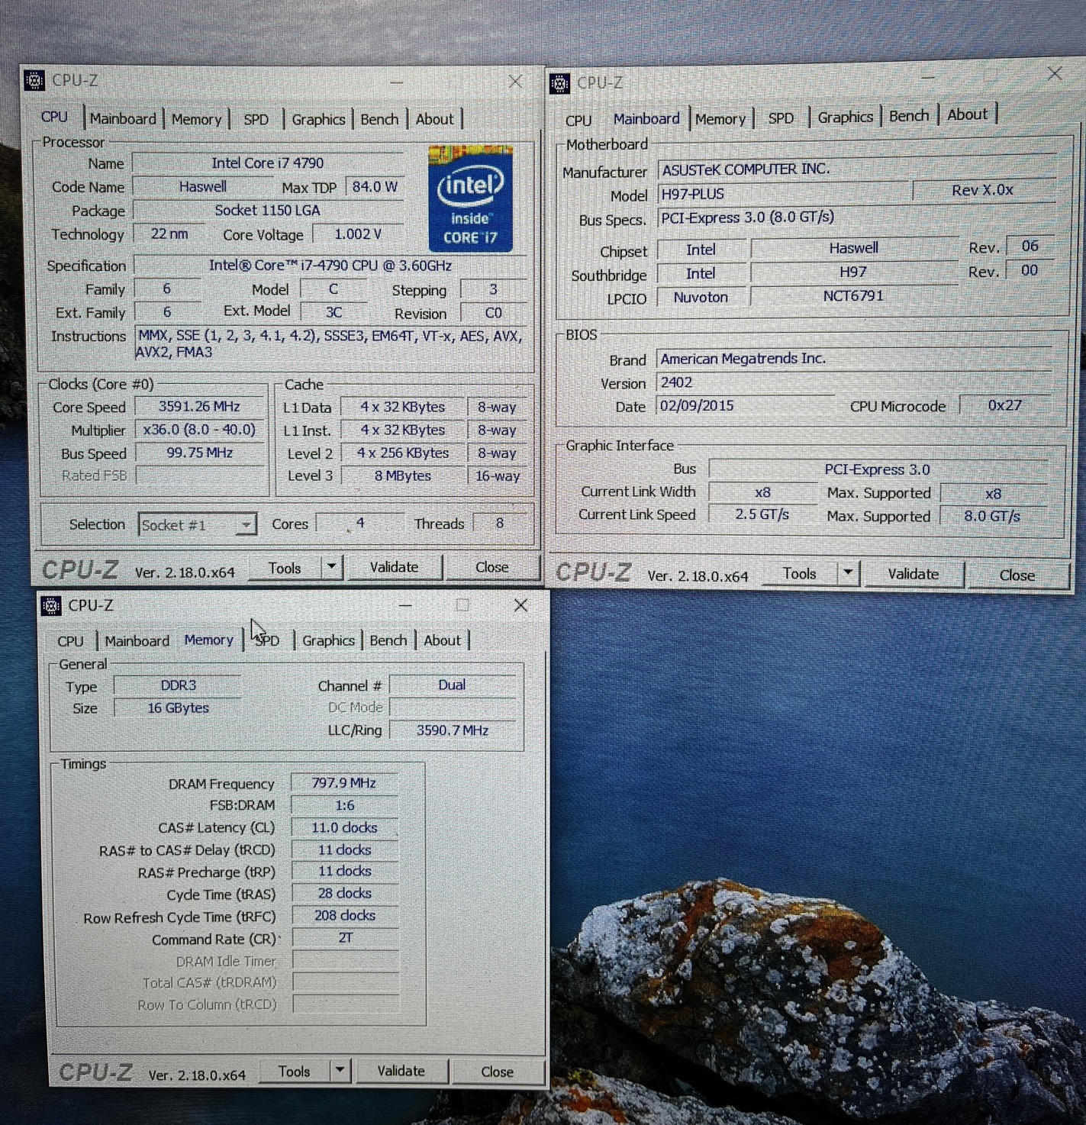Viewport: 1086px width, 1125px height.
Task: Click Validate button in the CPU window
Action: [x=394, y=567]
